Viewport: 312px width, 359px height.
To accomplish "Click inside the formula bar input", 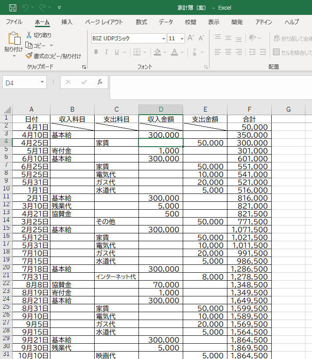I will click(x=211, y=88).
